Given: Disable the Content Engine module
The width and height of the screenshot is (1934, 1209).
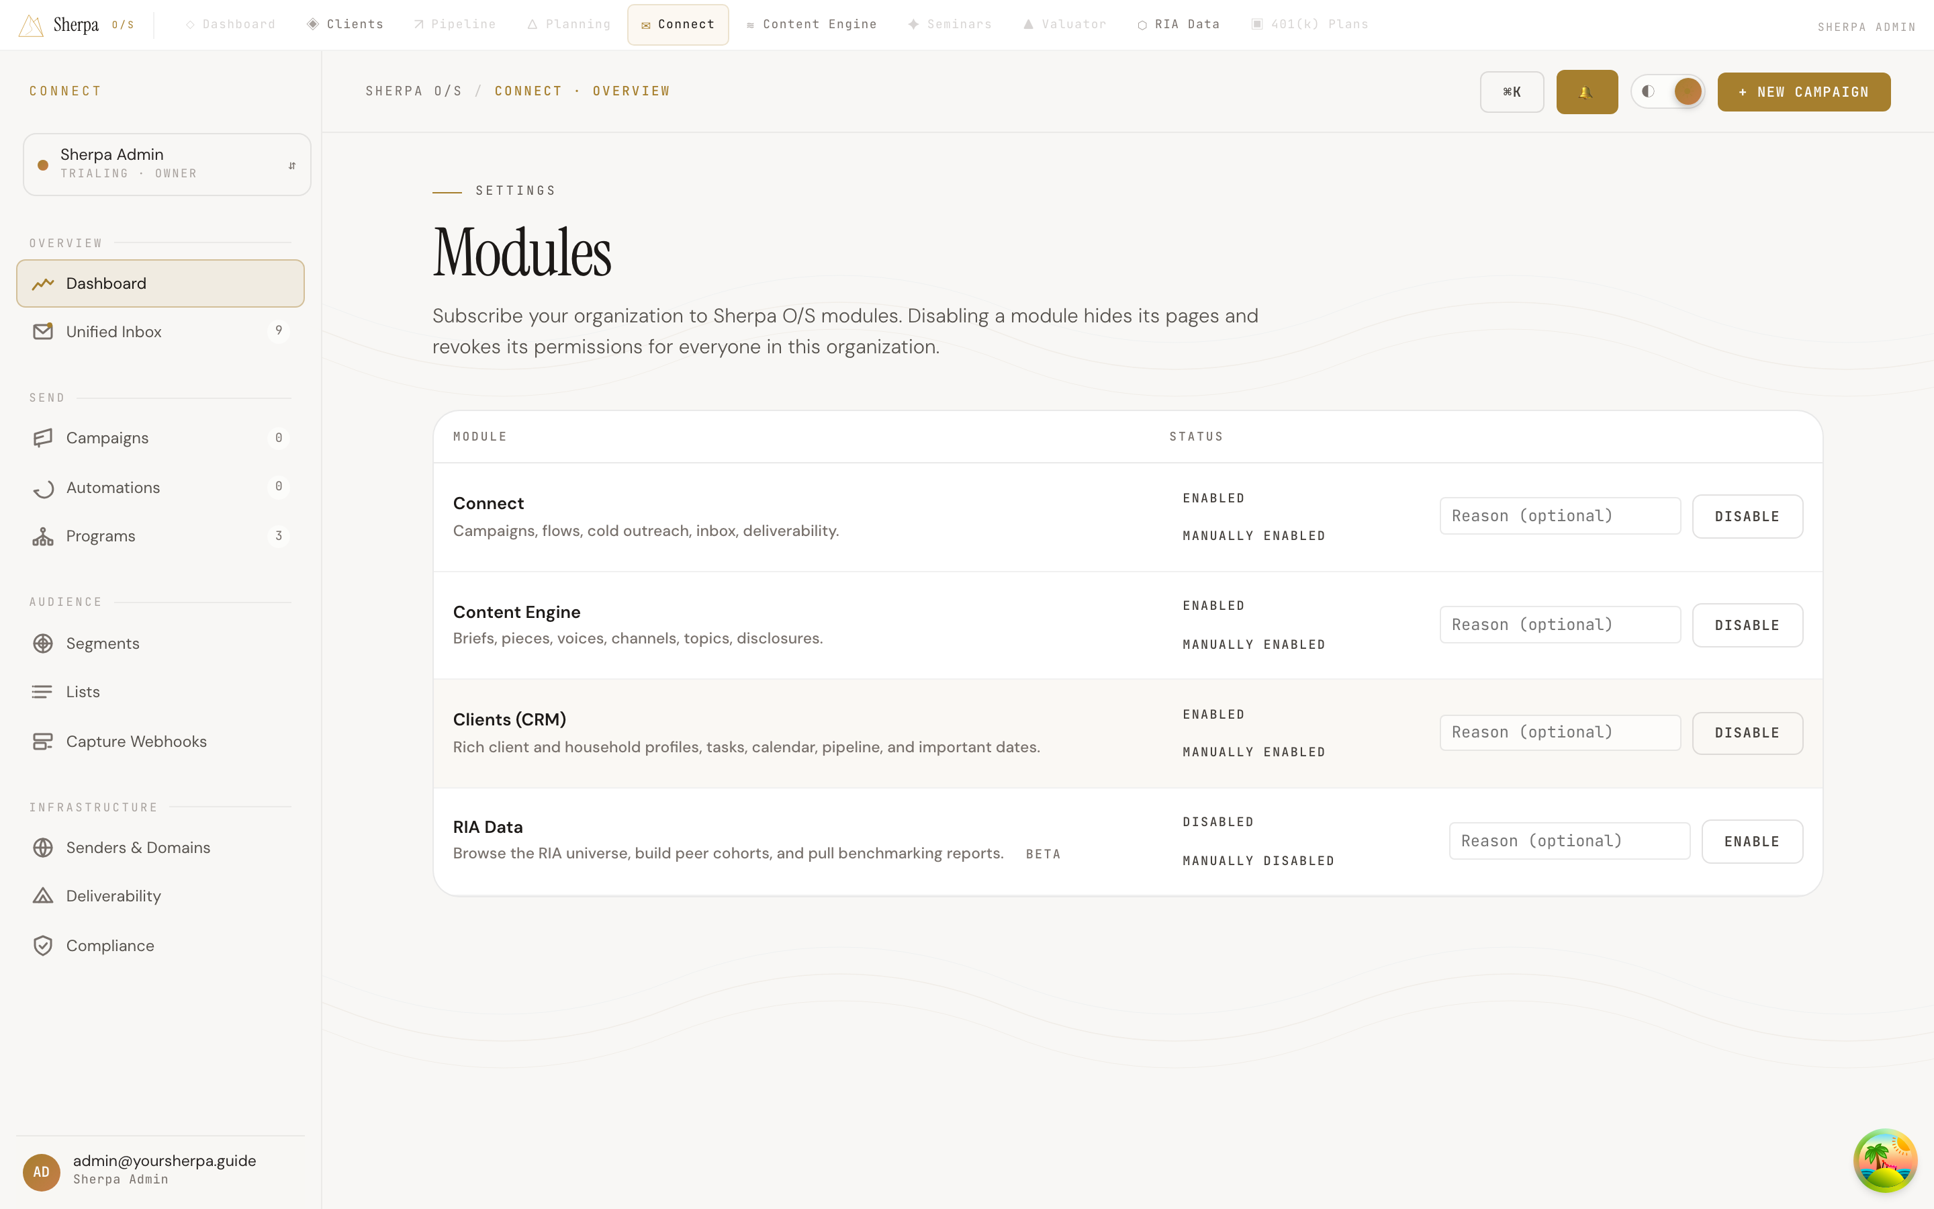Looking at the screenshot, I should pos(1747,625).
